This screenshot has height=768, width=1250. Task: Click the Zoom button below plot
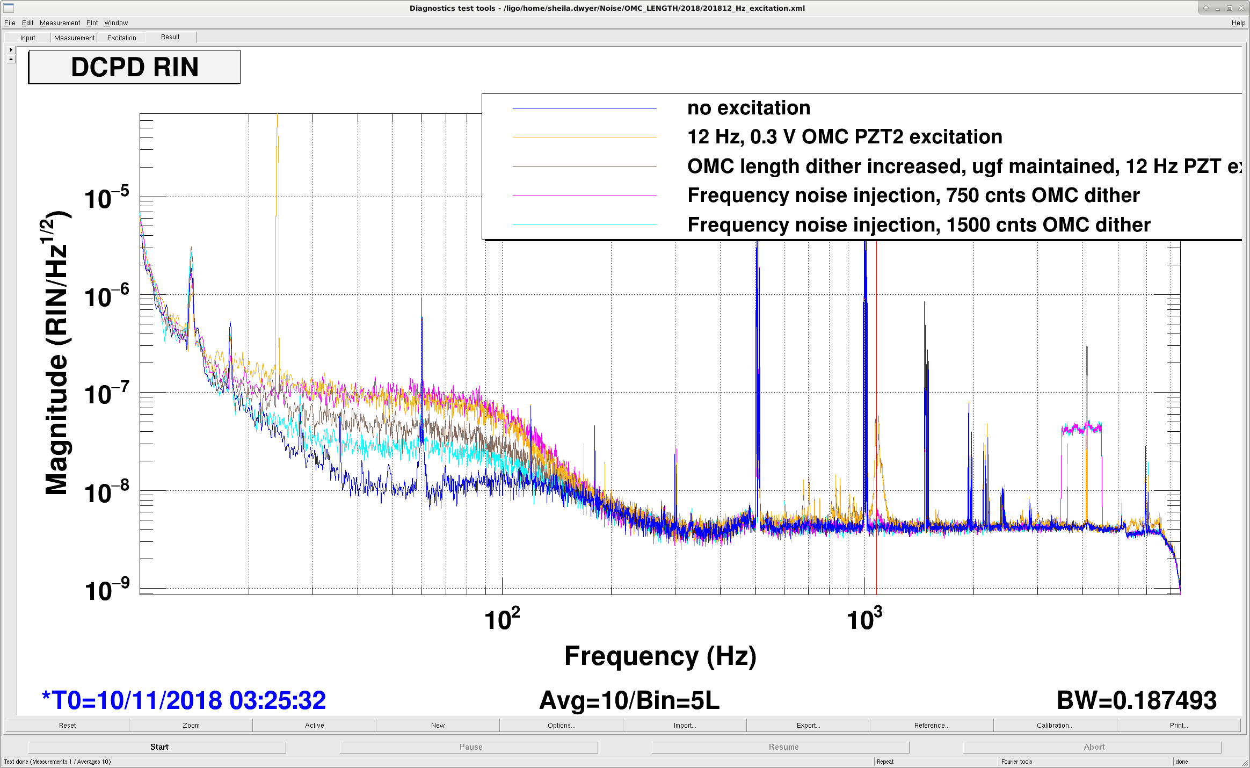tap(191, 725)
